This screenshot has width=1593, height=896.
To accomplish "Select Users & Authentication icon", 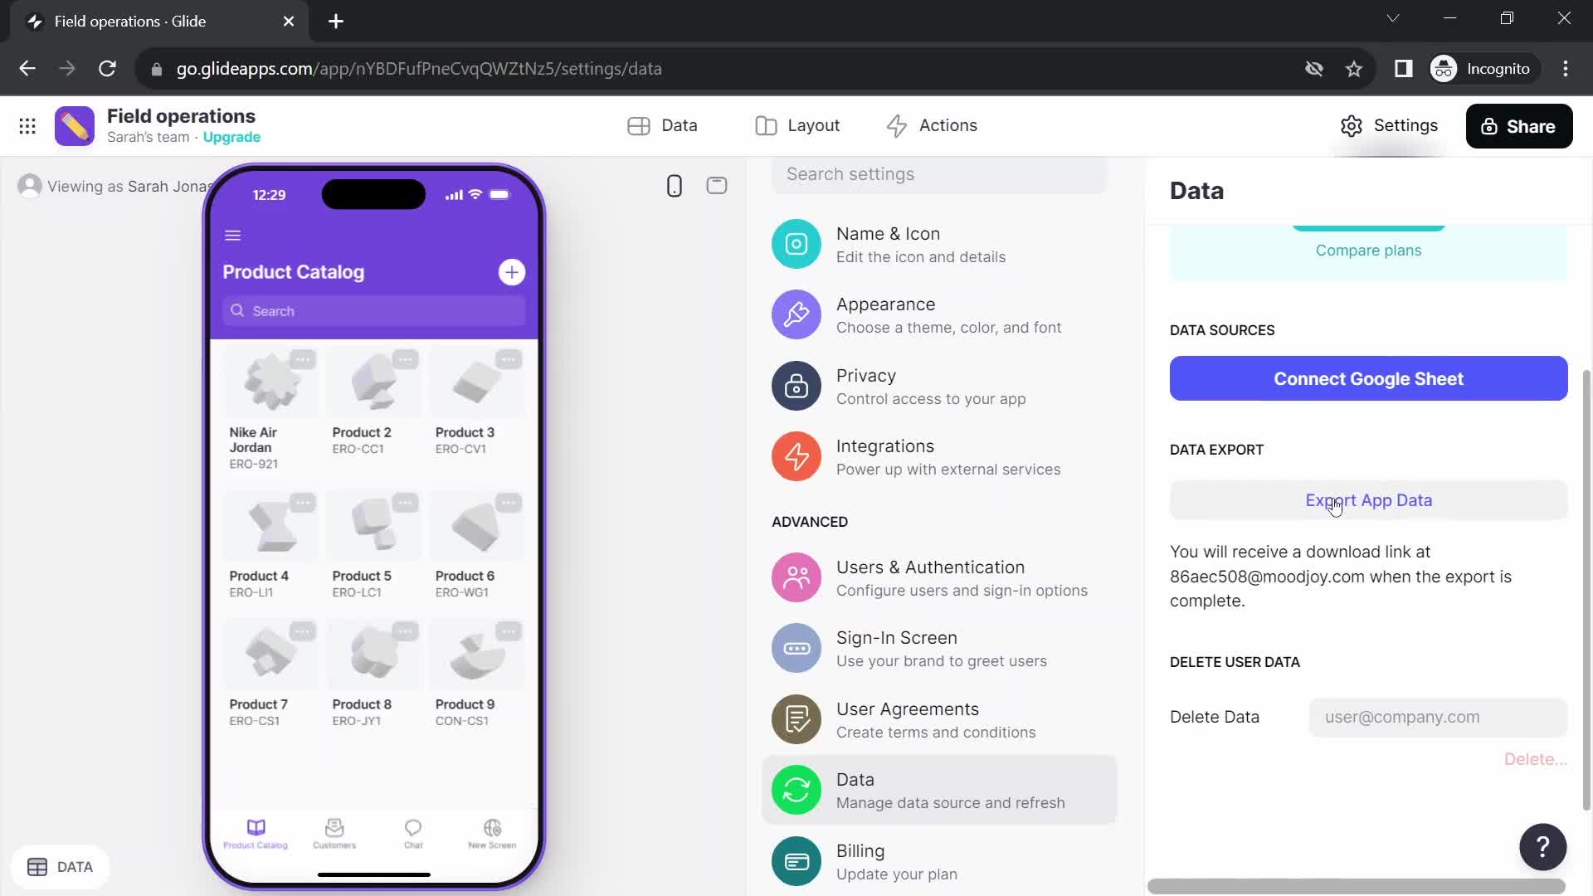I will (796, 577).
